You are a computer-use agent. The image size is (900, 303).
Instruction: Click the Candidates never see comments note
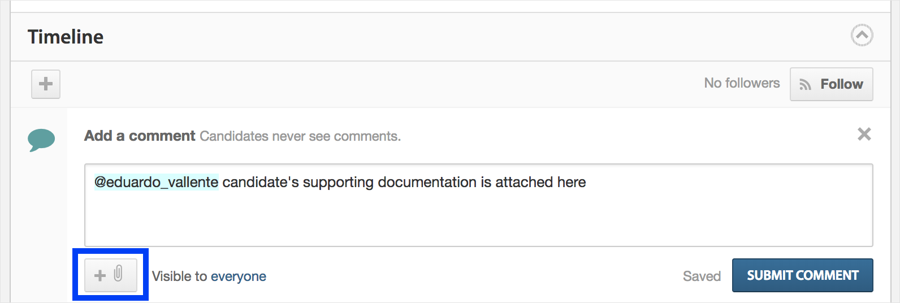point(300,136)
